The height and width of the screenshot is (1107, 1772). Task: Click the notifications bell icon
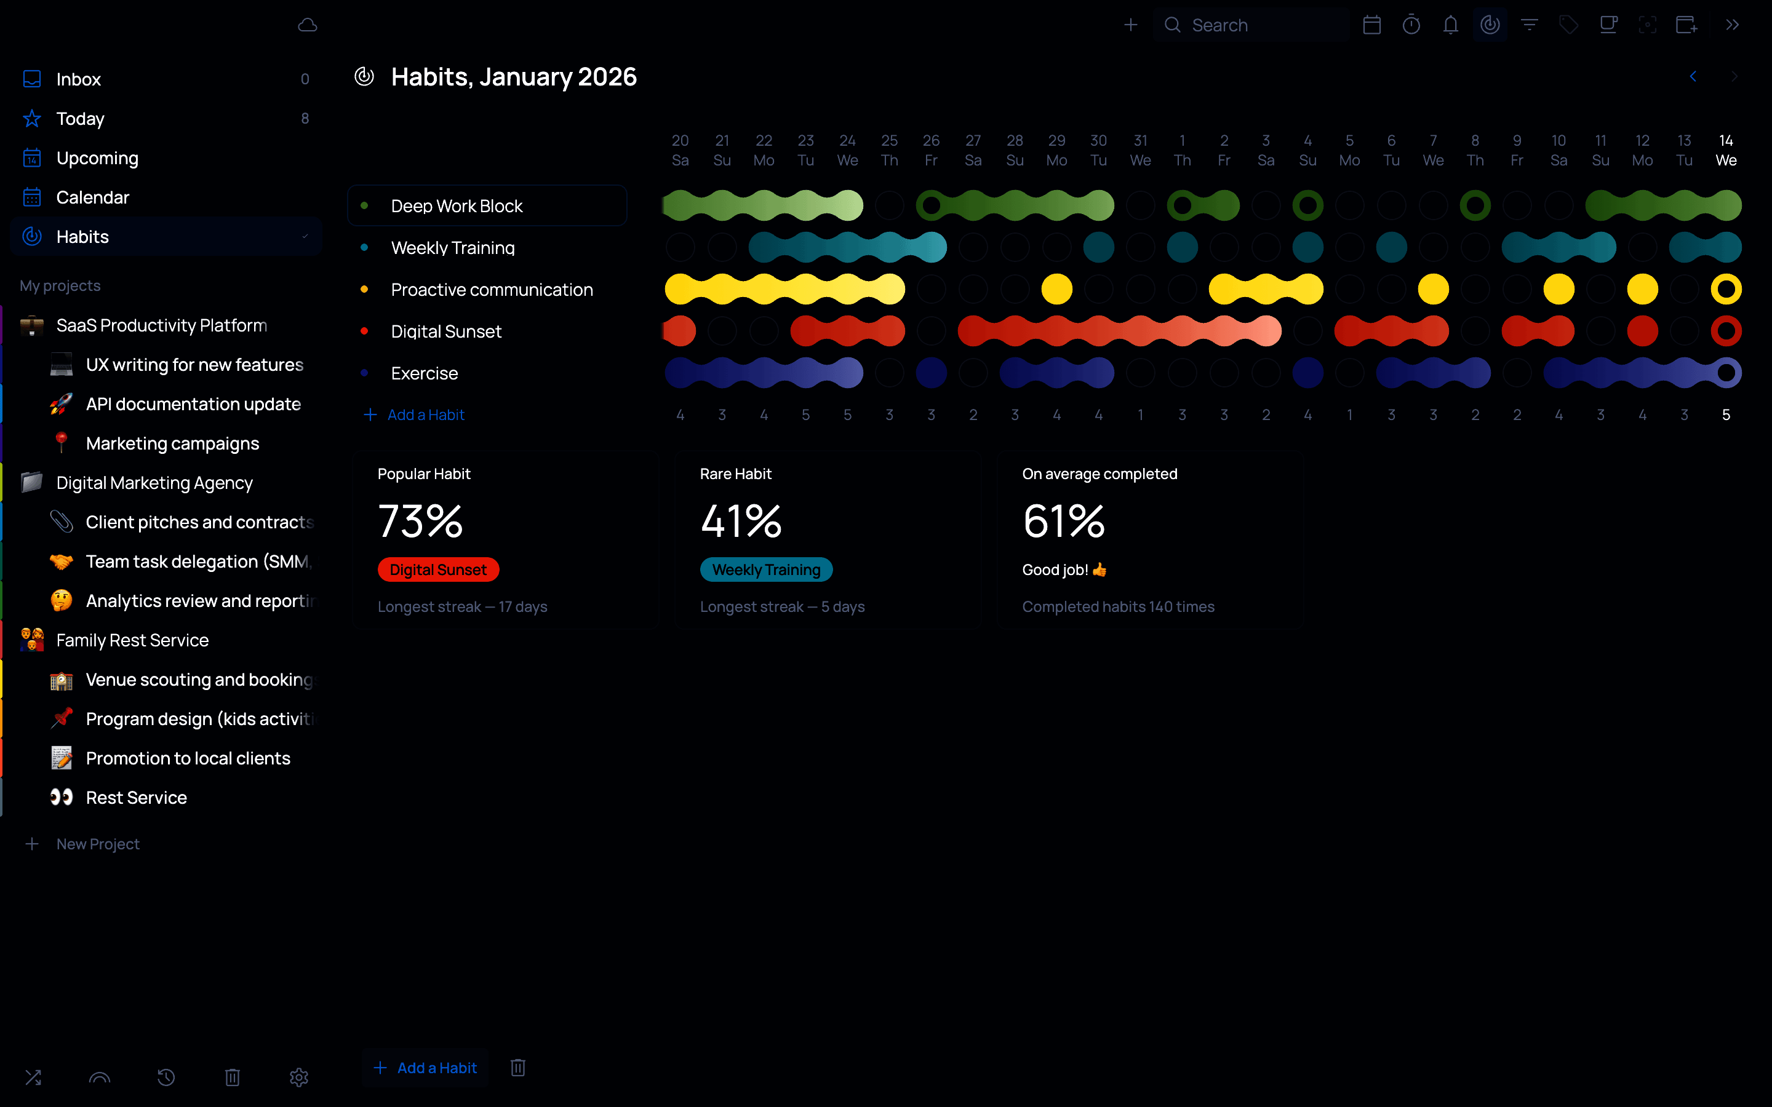[x=1450, y=25]
